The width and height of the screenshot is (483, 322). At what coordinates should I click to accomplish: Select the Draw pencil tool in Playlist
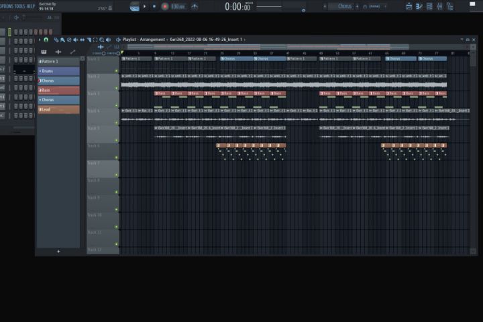point(56,40)
